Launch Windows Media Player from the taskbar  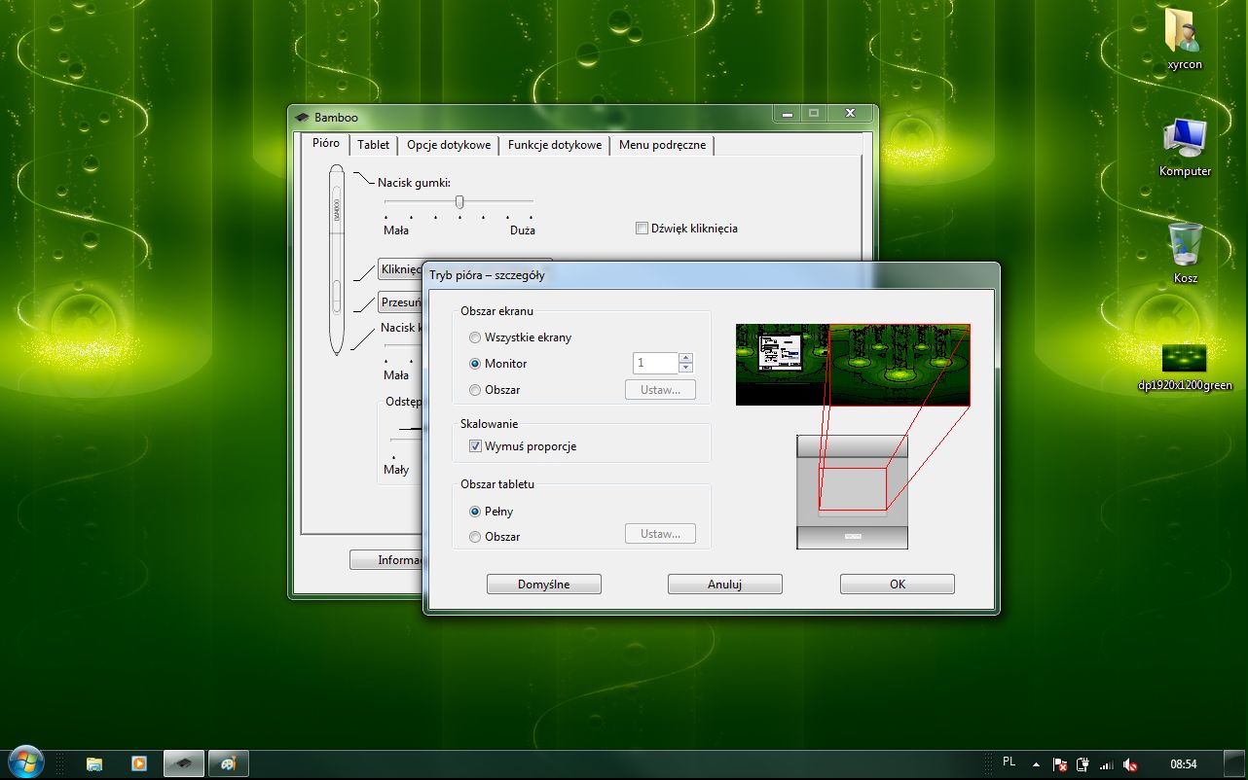pos(139,763)
